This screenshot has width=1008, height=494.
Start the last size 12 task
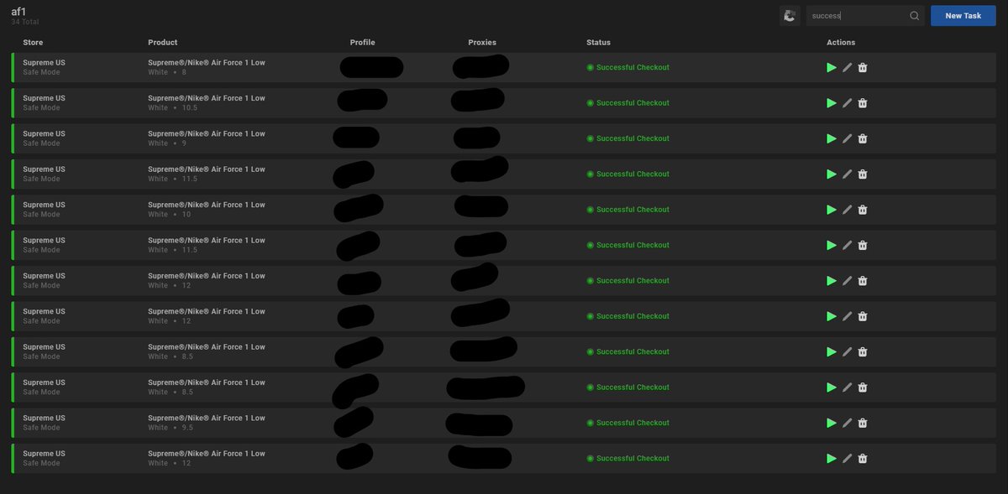point(831,458)
